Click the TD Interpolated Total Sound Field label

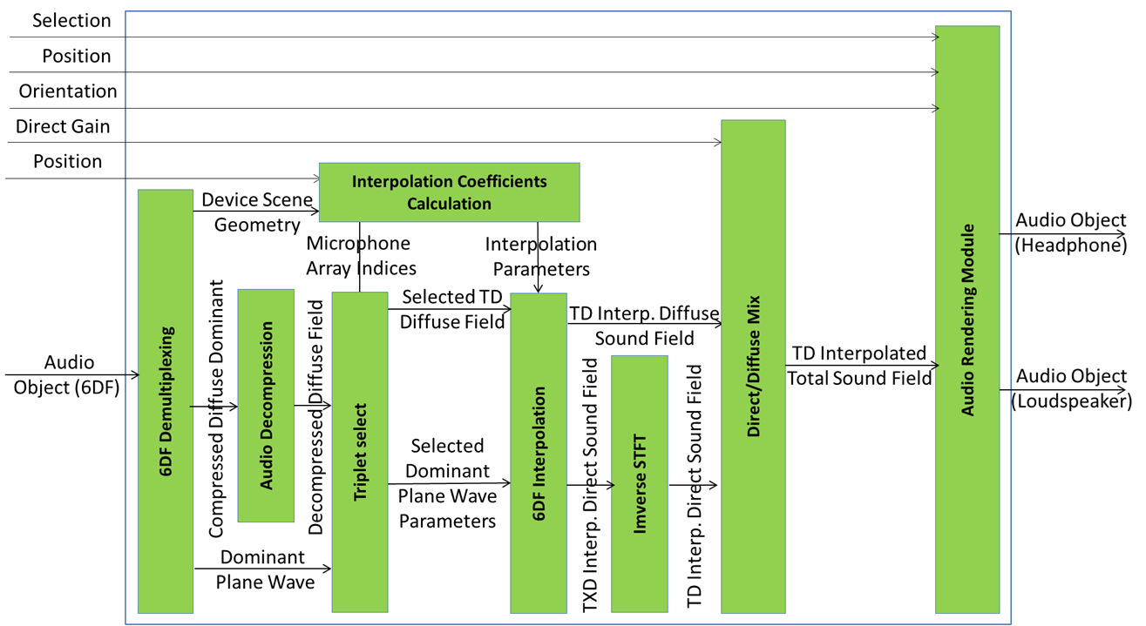coord(859,366)
